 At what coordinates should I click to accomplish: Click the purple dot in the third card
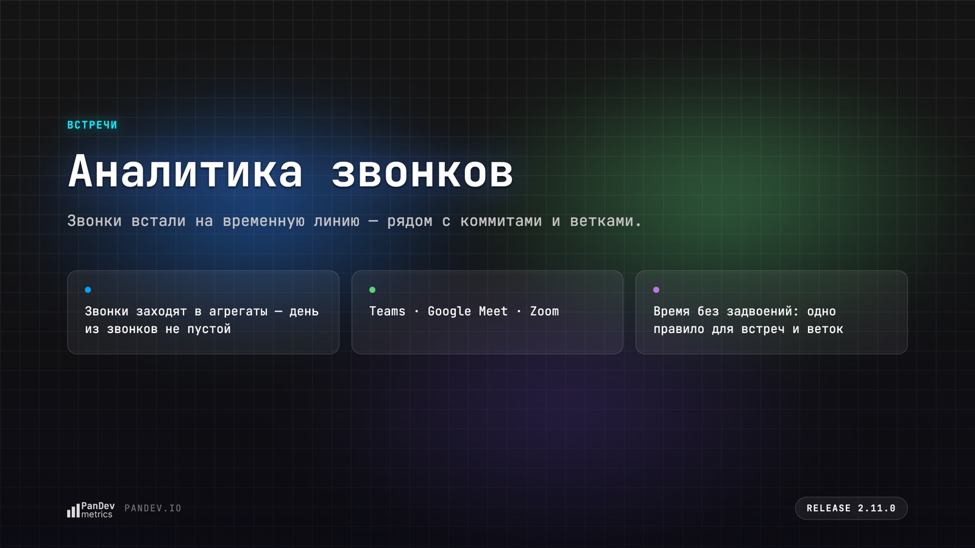coord(656,290)
